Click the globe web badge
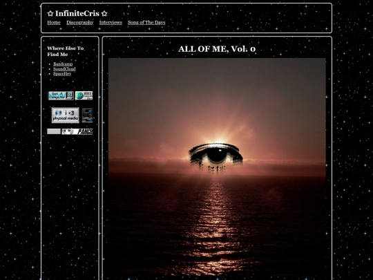Viewport: 373px width, 280px height. [84, 95]
